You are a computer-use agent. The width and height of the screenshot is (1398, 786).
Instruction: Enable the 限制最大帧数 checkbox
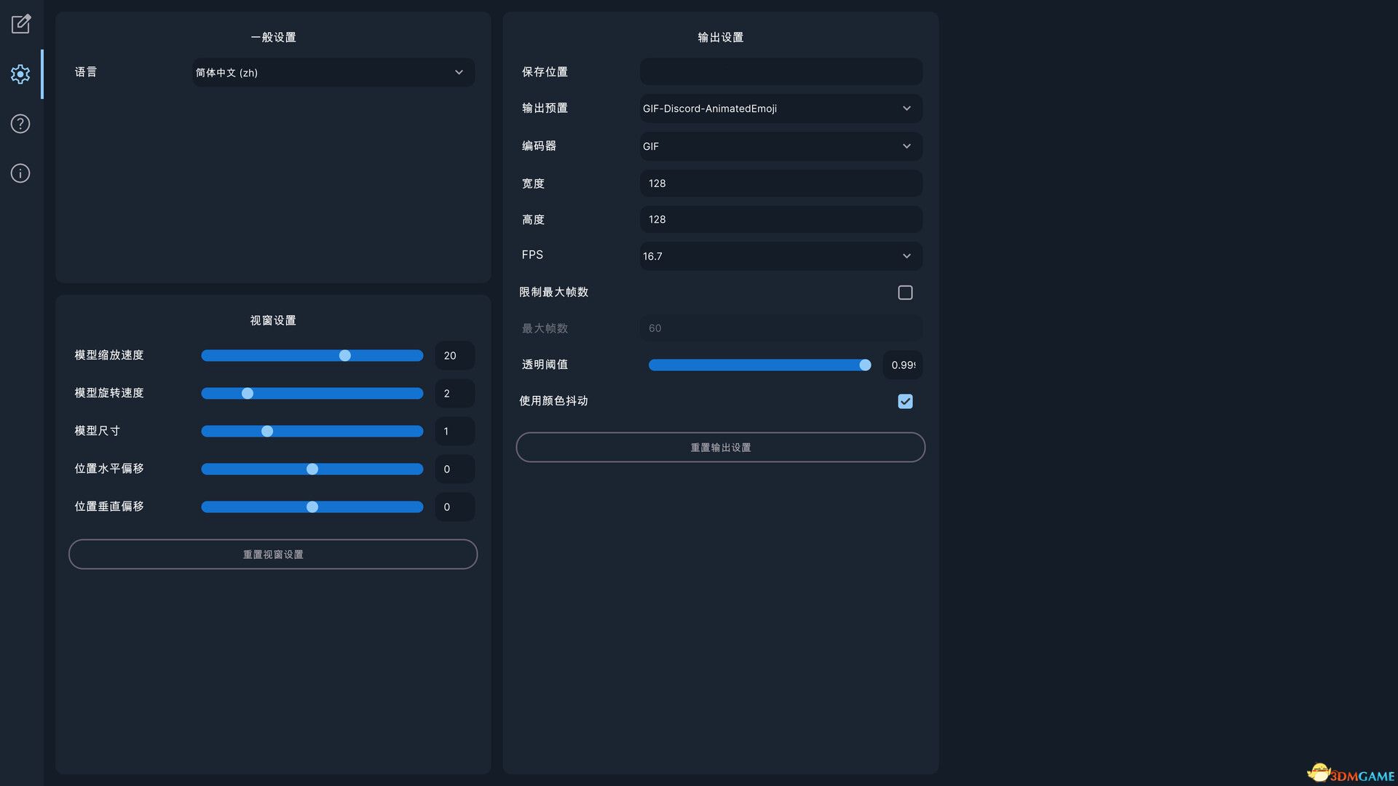coord(905,292)
